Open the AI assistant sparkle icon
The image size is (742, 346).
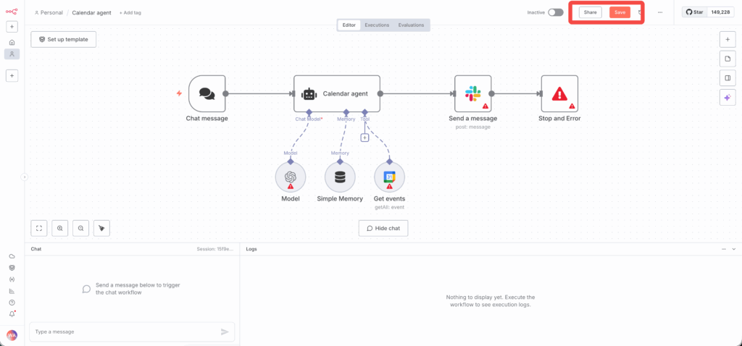[728, 98]
